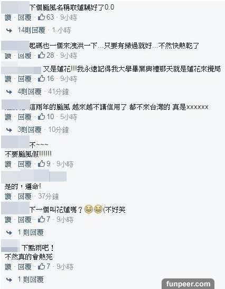
Task: Expand the 3則回覆 reply thread
Action: click(30, 130)
